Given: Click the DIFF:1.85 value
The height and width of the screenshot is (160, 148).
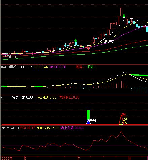Looking at the screenshot, I should [25, 67].
